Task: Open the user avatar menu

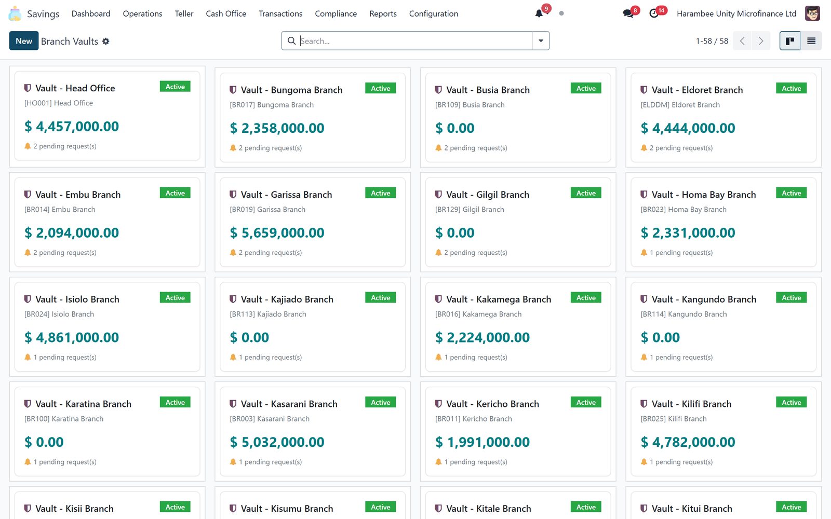Action: coord(812,13)
